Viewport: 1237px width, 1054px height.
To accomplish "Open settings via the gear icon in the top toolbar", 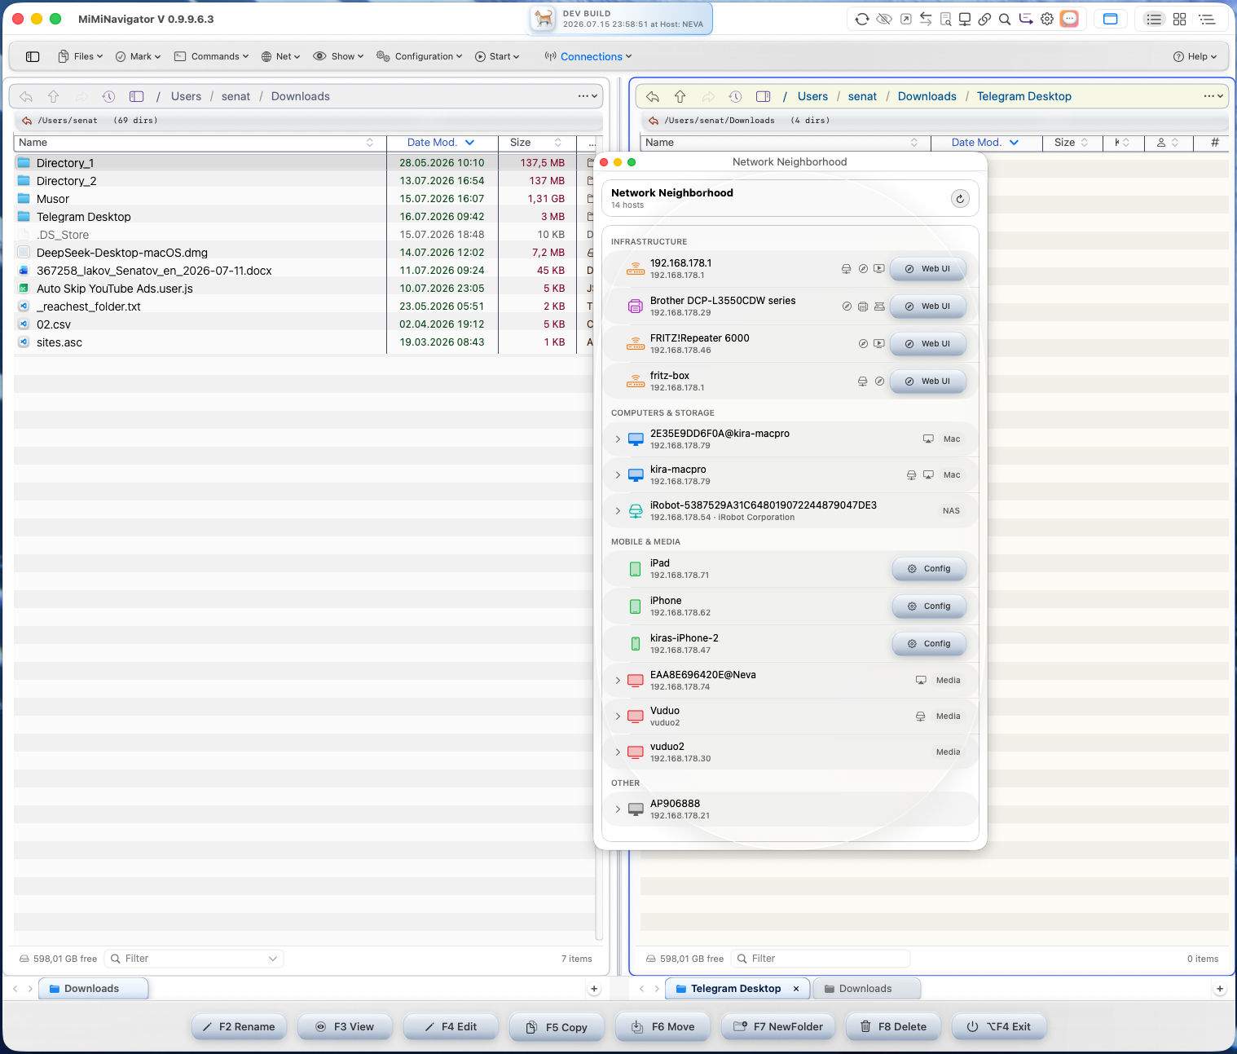I will click(x=1047, y=19).
